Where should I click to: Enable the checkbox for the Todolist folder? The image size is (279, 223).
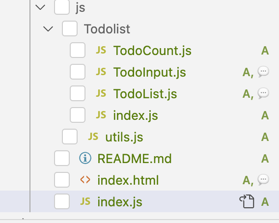(x=70, y=28)
